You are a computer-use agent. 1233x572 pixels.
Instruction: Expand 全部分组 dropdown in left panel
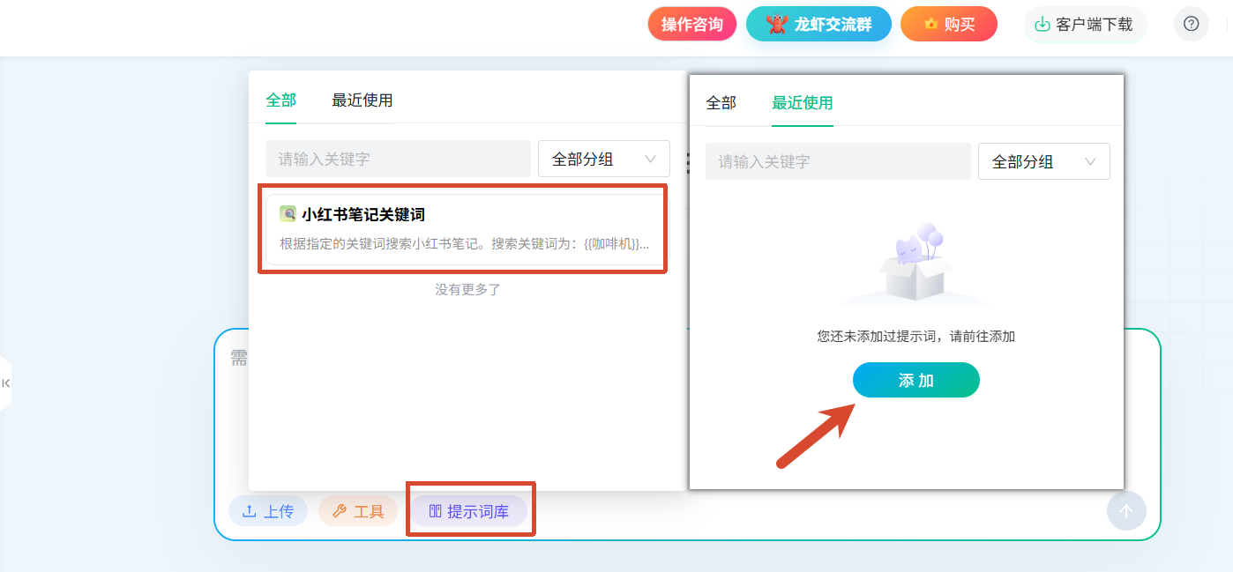(604, 159)
